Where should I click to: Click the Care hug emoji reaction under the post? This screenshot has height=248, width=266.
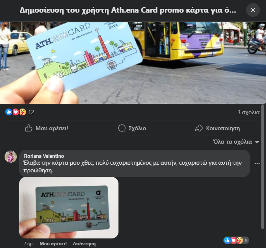click(x=23, y=112)
